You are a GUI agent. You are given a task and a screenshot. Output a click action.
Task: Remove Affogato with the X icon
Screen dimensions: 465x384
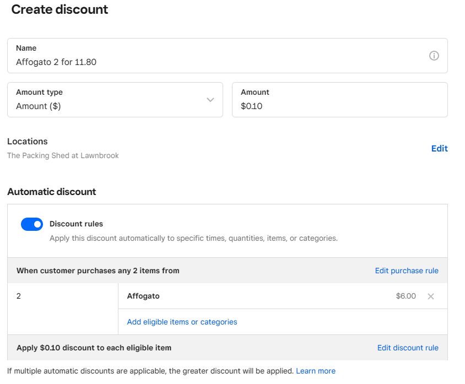[x=431, y=296]
